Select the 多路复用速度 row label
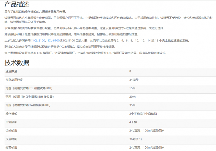This screenshot has height=151, width=216. 14,80
